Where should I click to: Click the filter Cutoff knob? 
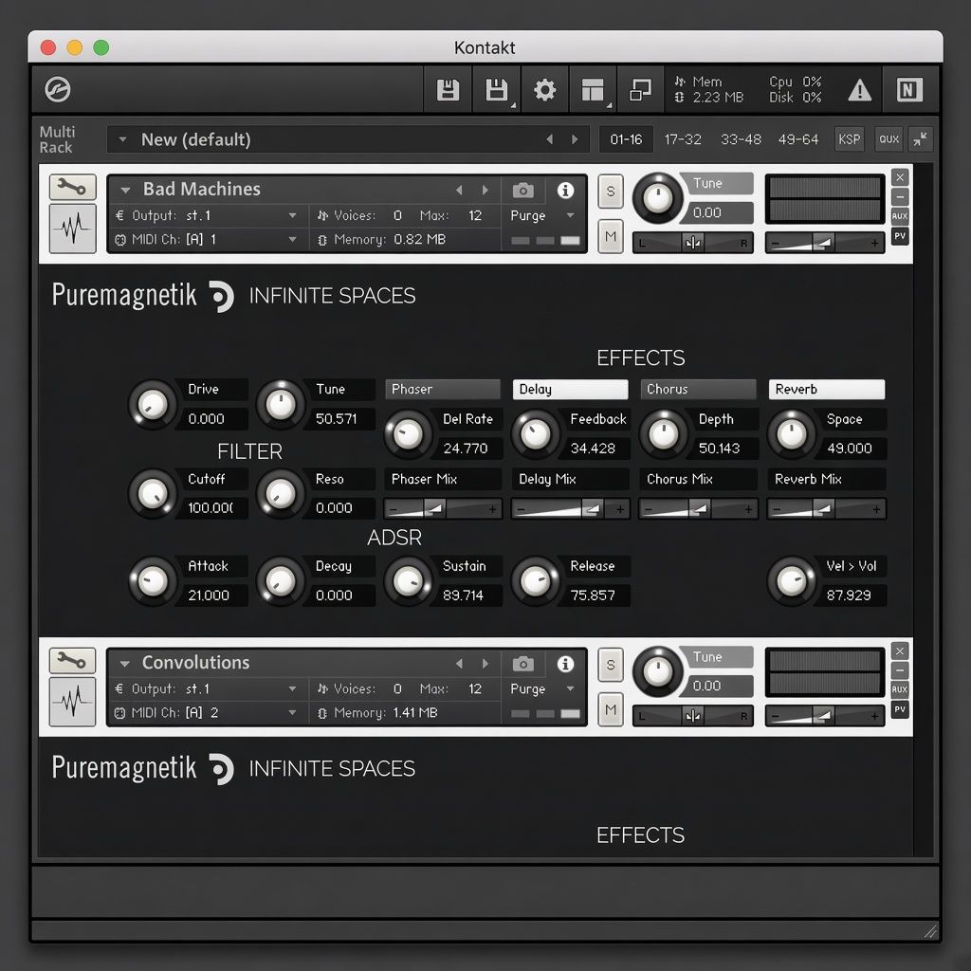(153, 493)
